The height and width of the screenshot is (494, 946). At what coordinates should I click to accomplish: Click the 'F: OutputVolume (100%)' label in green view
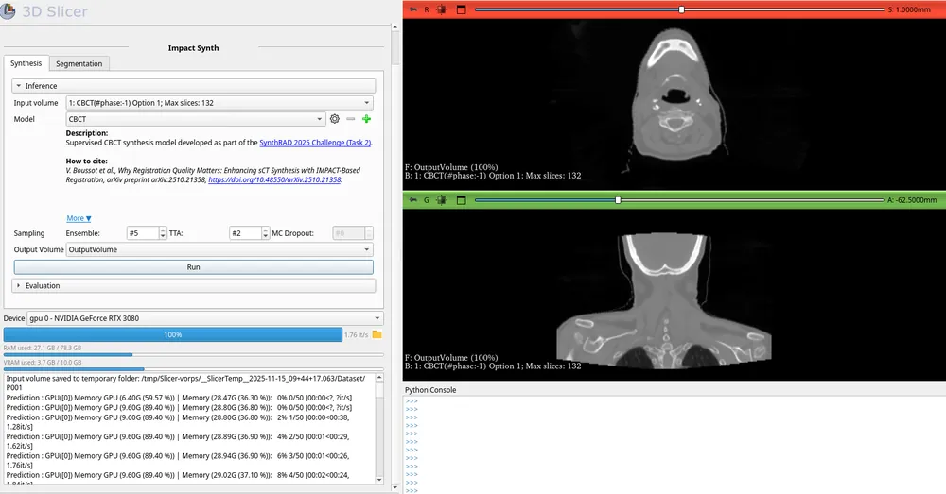[x=451, y=357]
